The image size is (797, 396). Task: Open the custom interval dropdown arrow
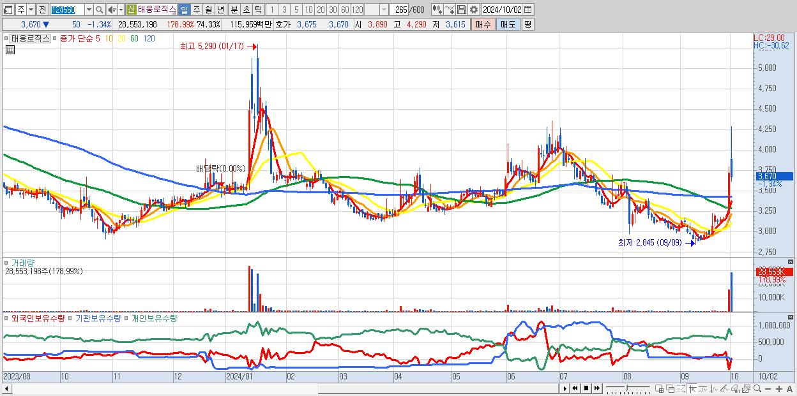point(384,10)
